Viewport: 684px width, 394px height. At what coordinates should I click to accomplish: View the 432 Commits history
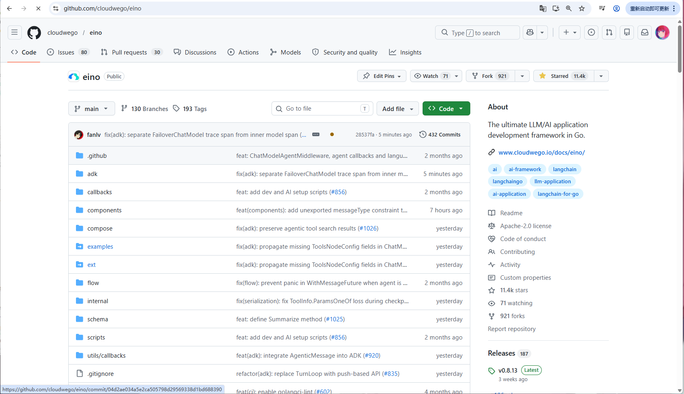(x=440, y=134)
